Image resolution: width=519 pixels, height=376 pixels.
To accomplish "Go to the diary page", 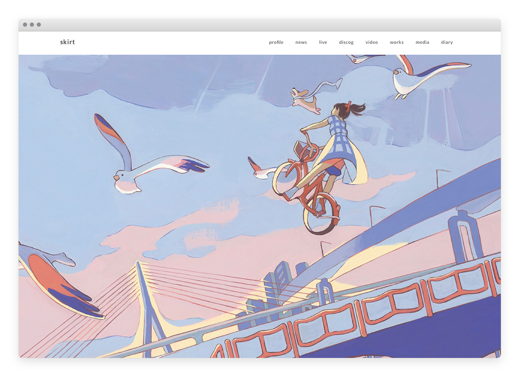I will [x=447, y=42].
